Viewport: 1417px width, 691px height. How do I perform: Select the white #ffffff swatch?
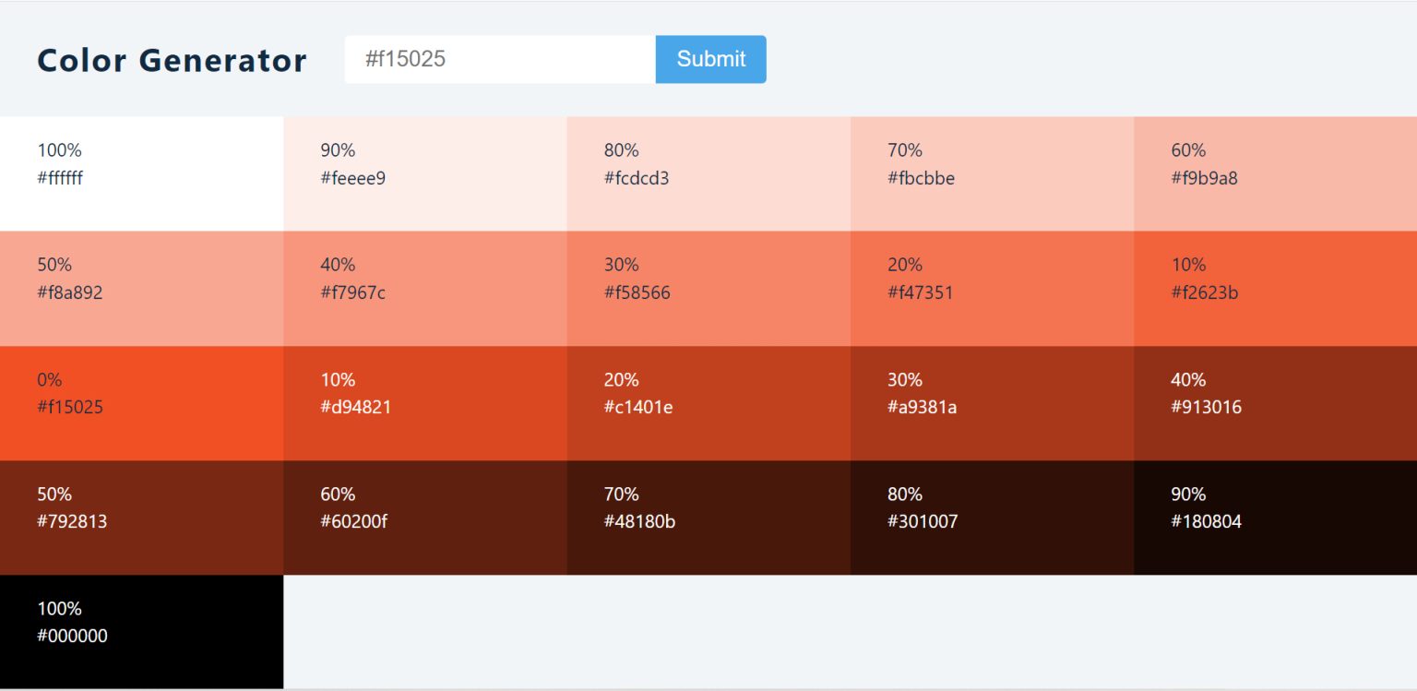(x=141, y=172)
